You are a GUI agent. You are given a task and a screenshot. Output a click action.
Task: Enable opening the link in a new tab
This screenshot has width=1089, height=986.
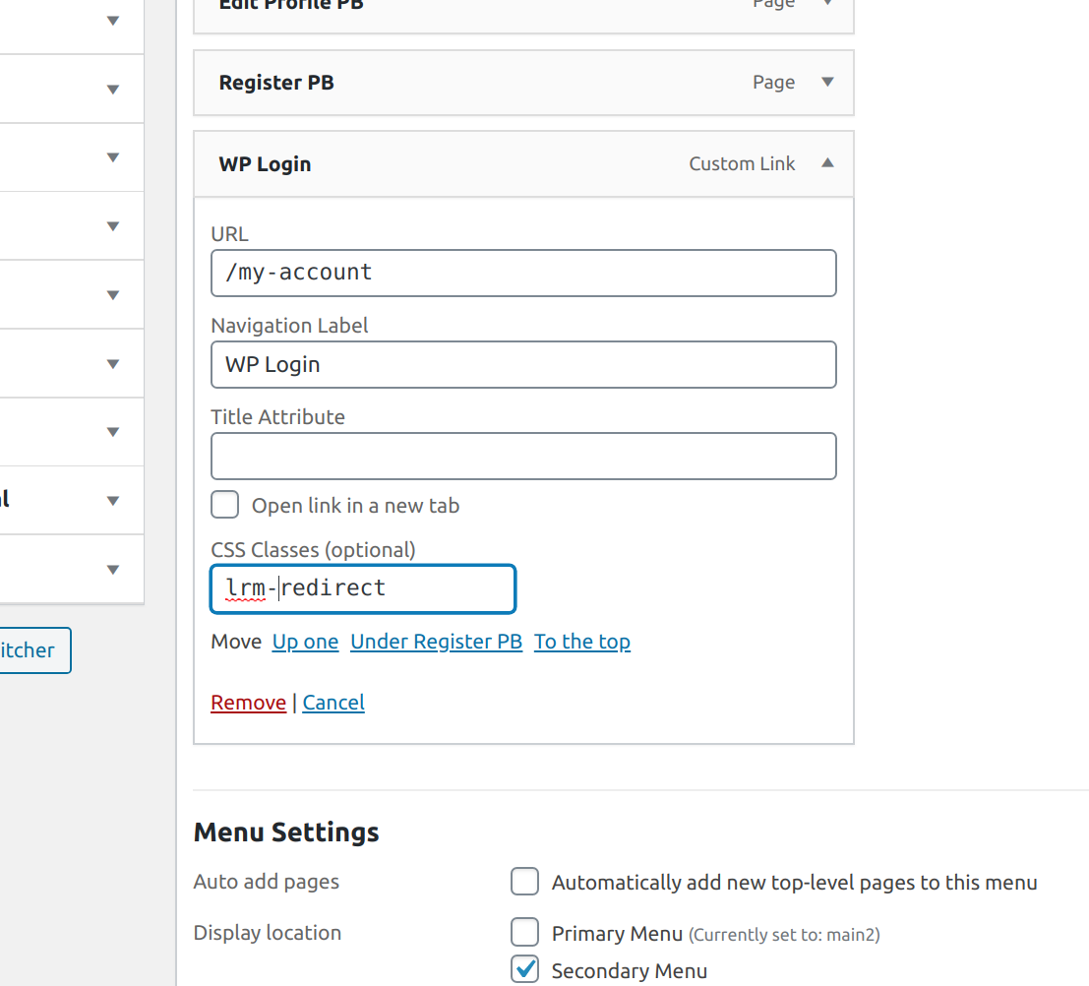224,505
